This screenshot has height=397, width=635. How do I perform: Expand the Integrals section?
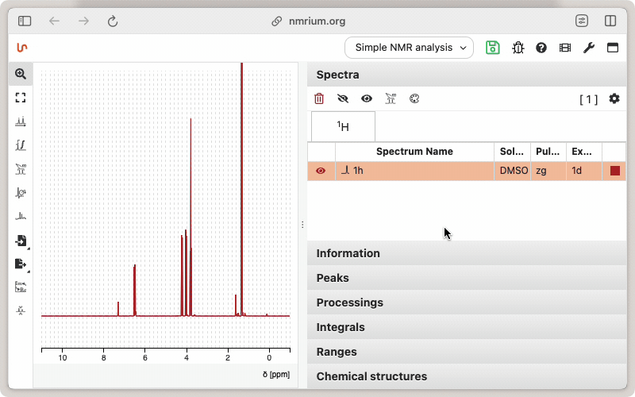point(341,327)
